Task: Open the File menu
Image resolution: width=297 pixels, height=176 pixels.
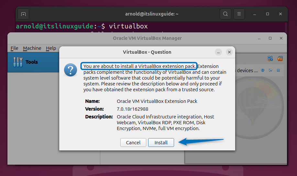Action: [14, 48]
